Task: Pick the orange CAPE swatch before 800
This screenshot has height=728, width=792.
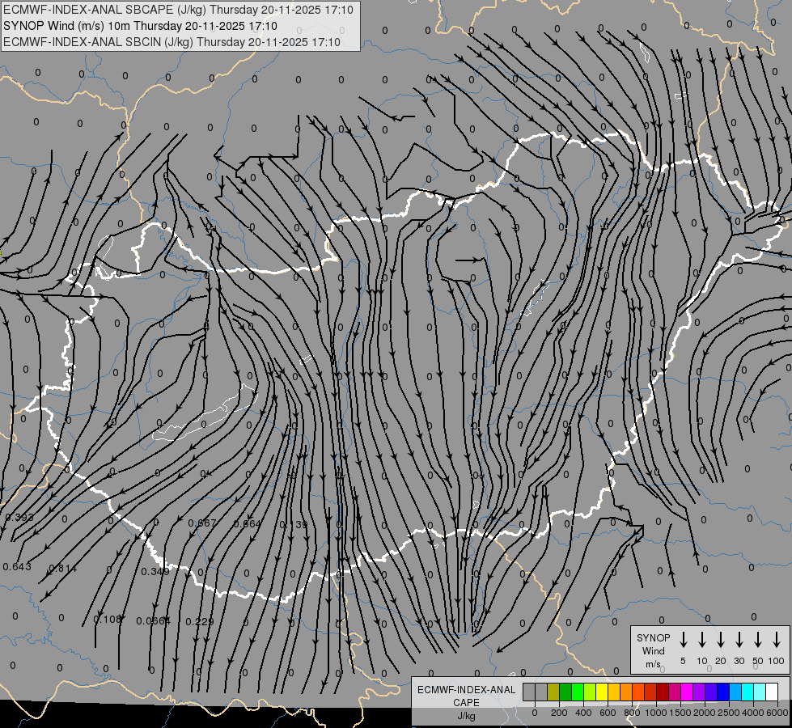Action: tap(626, 692)
